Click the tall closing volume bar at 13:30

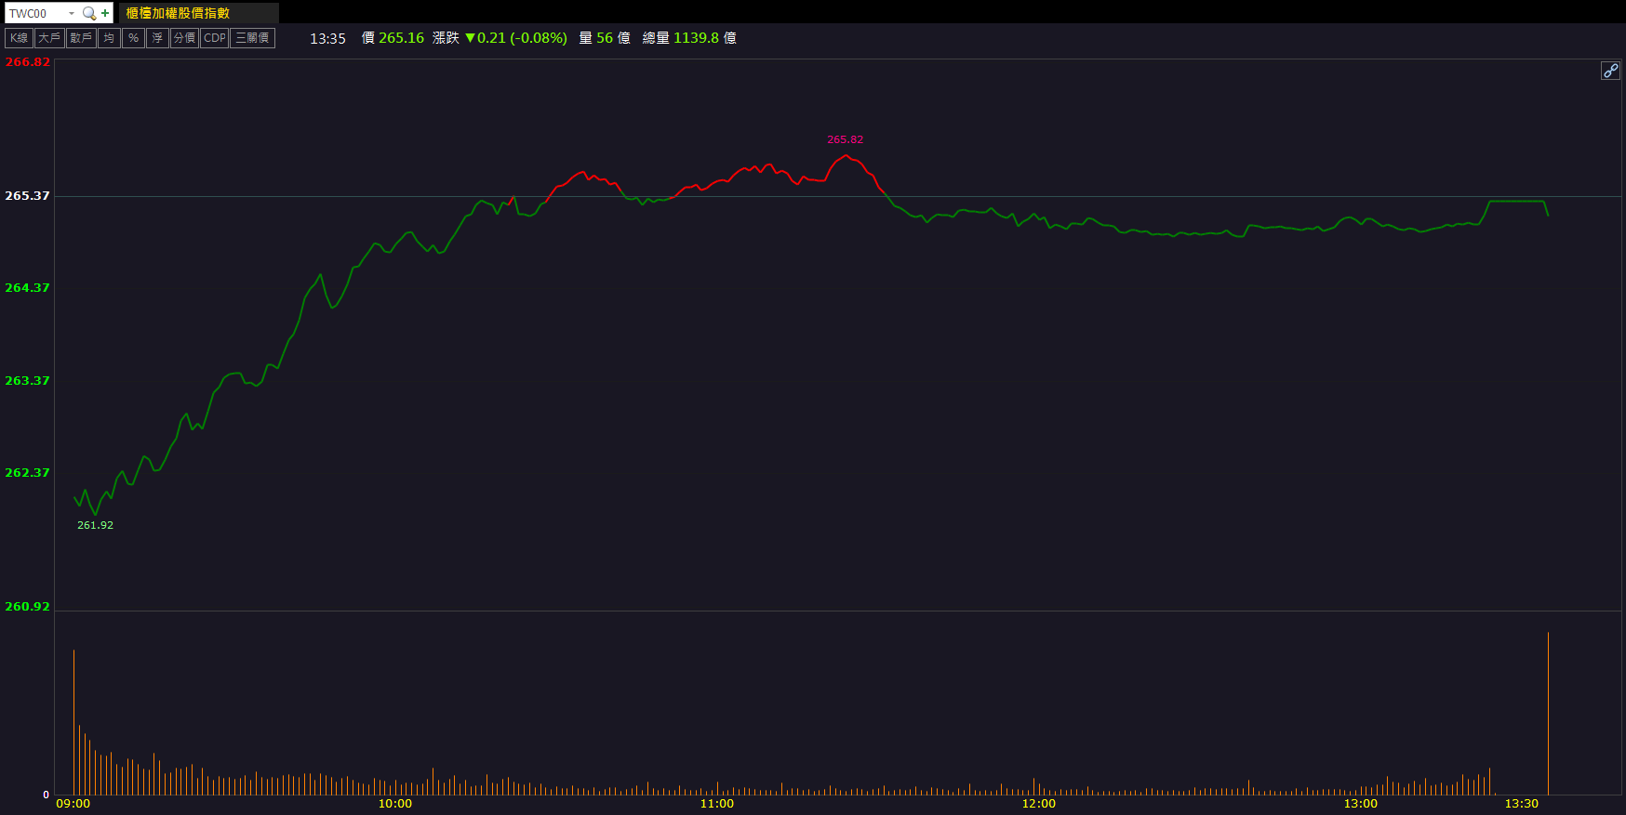point(1548,714)
